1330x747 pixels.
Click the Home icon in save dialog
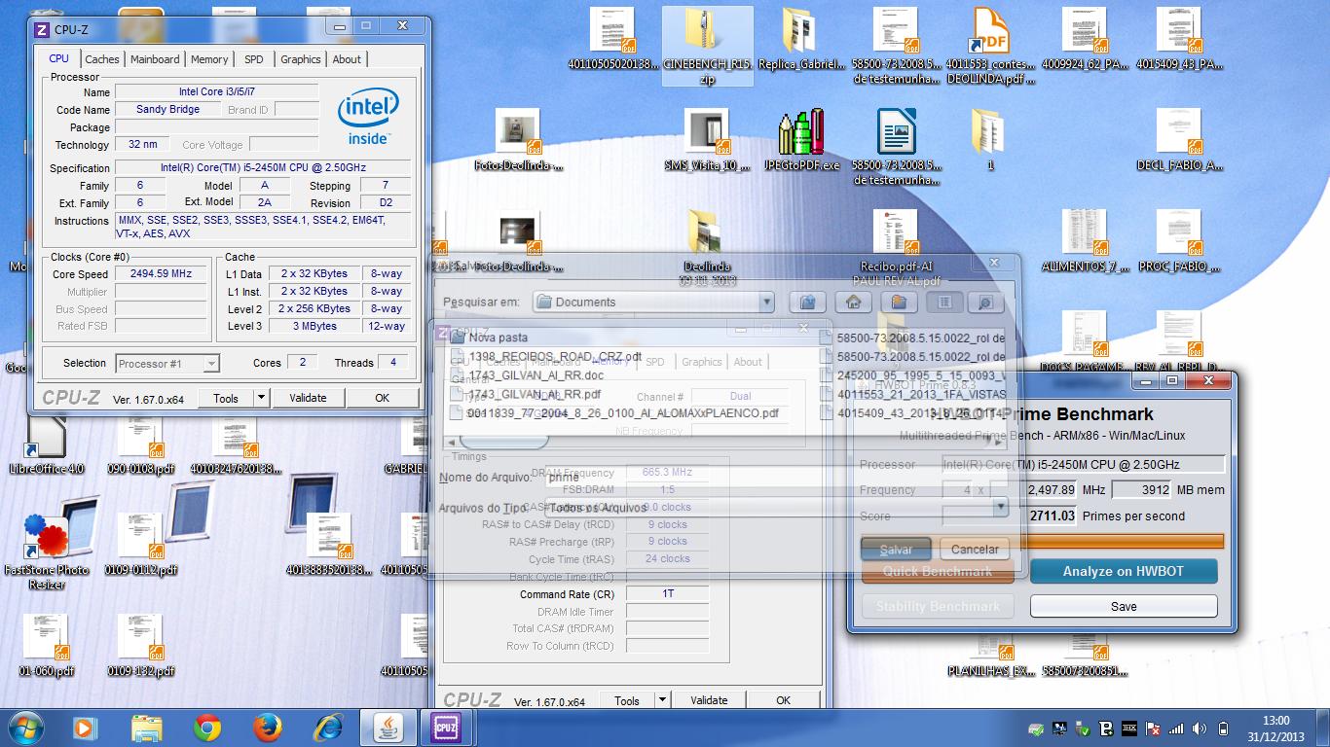point(854,302)
